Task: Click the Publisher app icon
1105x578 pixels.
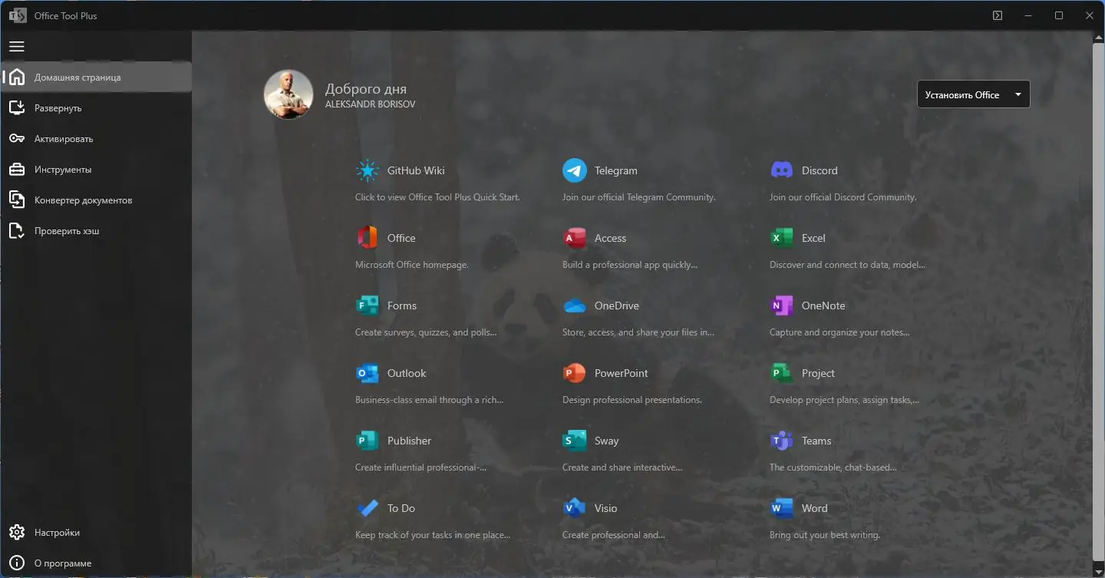Action: 368,441
